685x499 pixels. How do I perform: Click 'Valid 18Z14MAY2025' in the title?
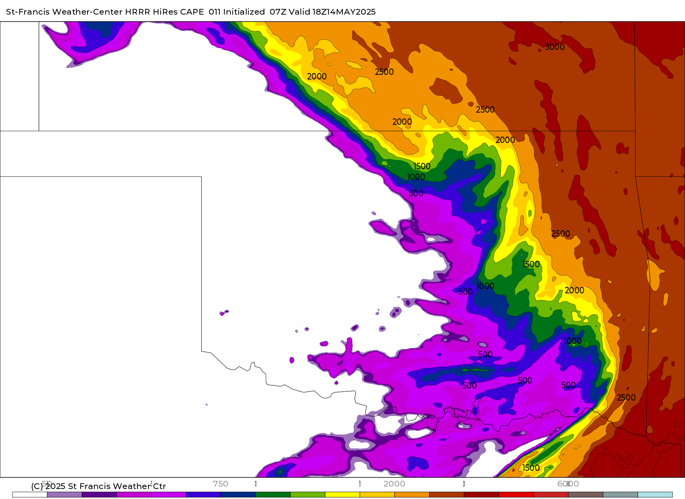(332, 12)
